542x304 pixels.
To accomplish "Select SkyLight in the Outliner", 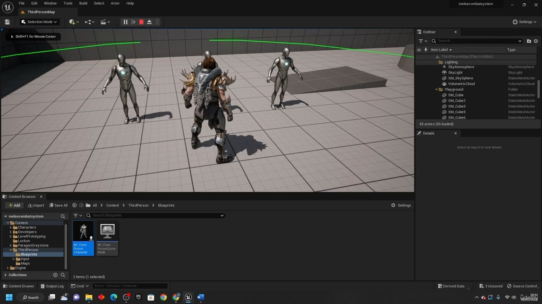I will pyautogui.click(x=455, y=73).
